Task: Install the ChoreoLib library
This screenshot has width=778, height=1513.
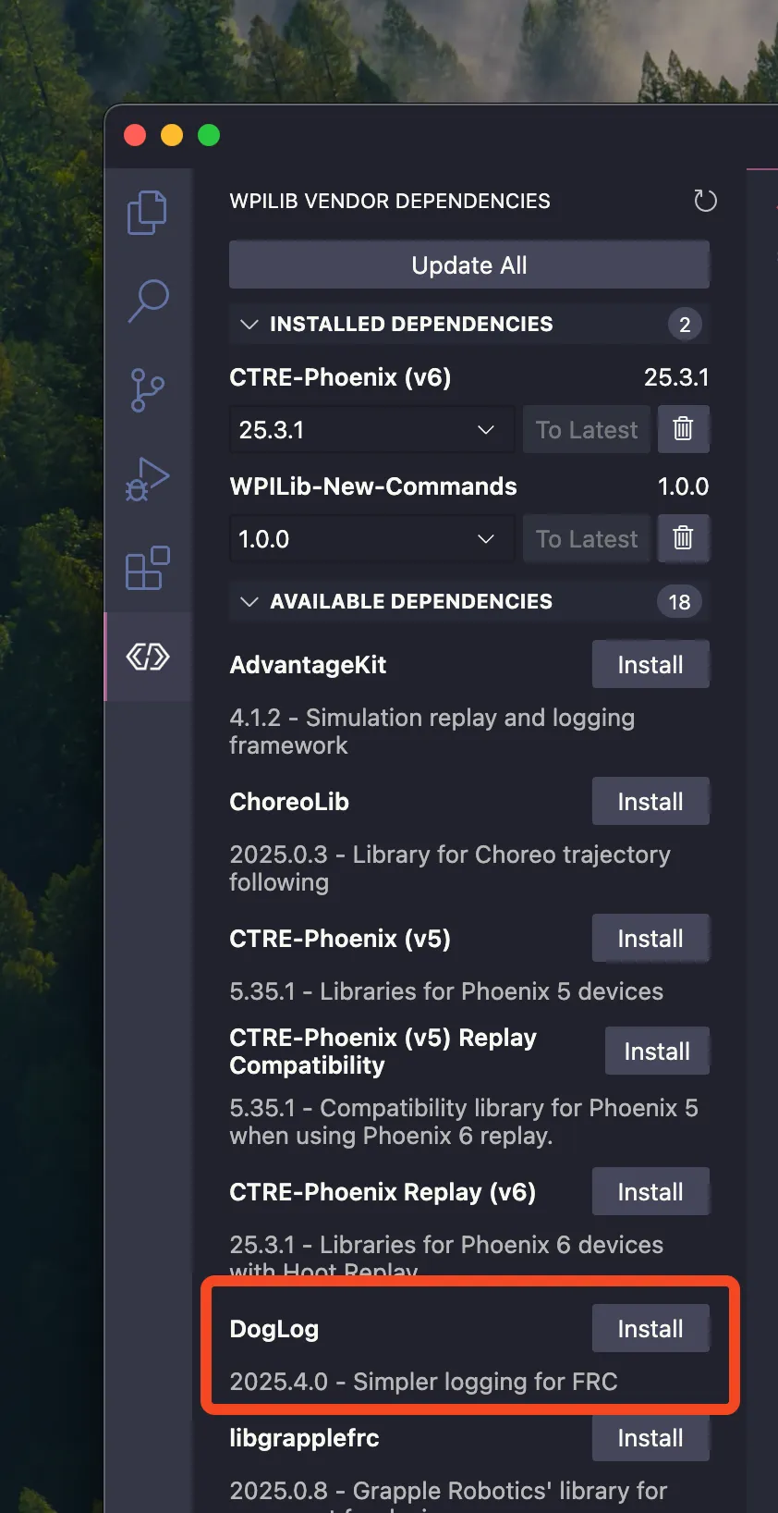Action: [650, 801]
